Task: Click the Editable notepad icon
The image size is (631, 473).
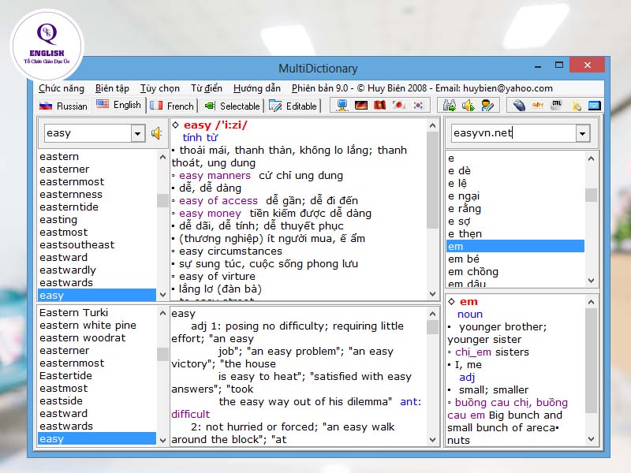Action: [x=275, y=106]
